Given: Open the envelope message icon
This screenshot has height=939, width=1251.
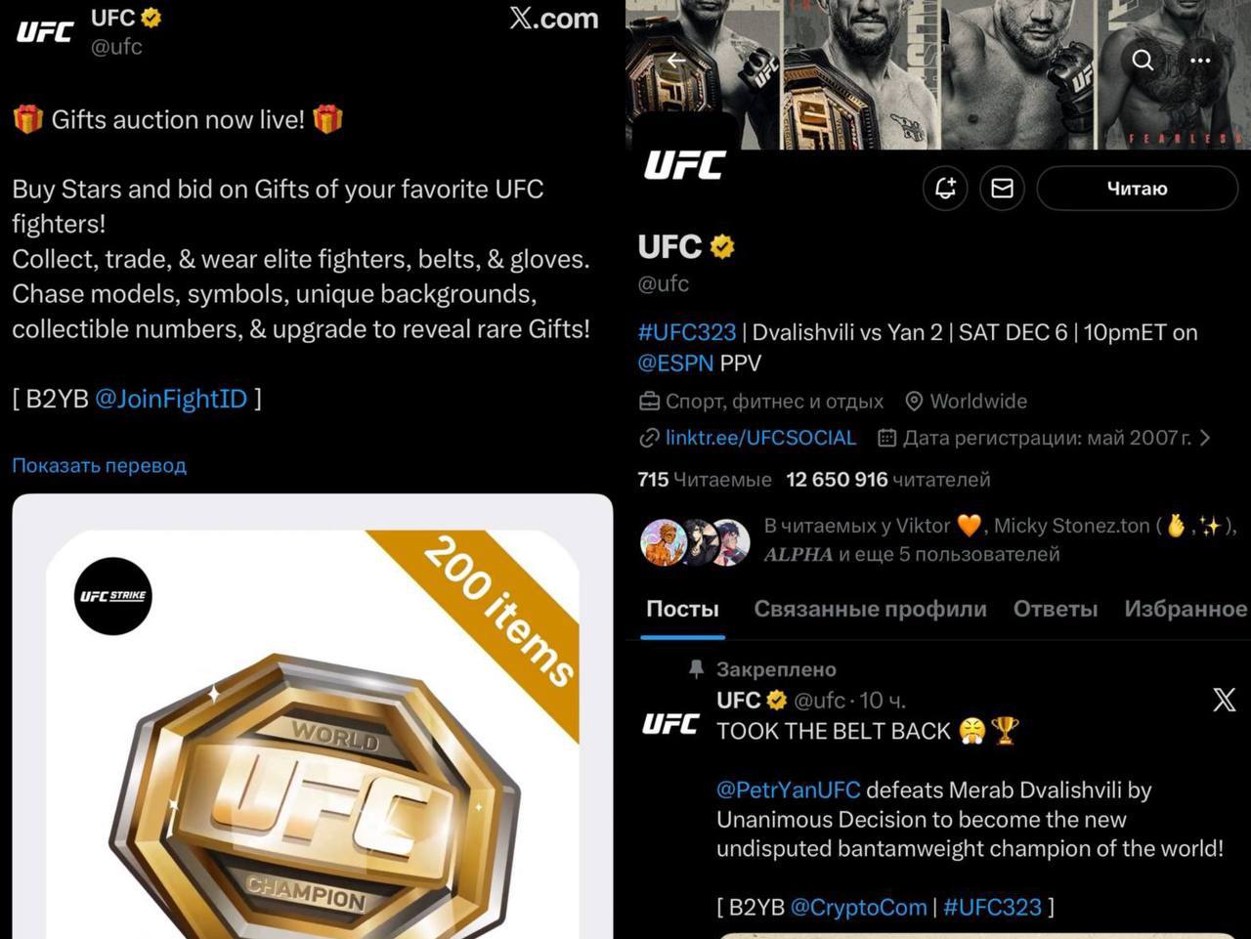Looking at the screenshot, I should (x=1002, y=189).
